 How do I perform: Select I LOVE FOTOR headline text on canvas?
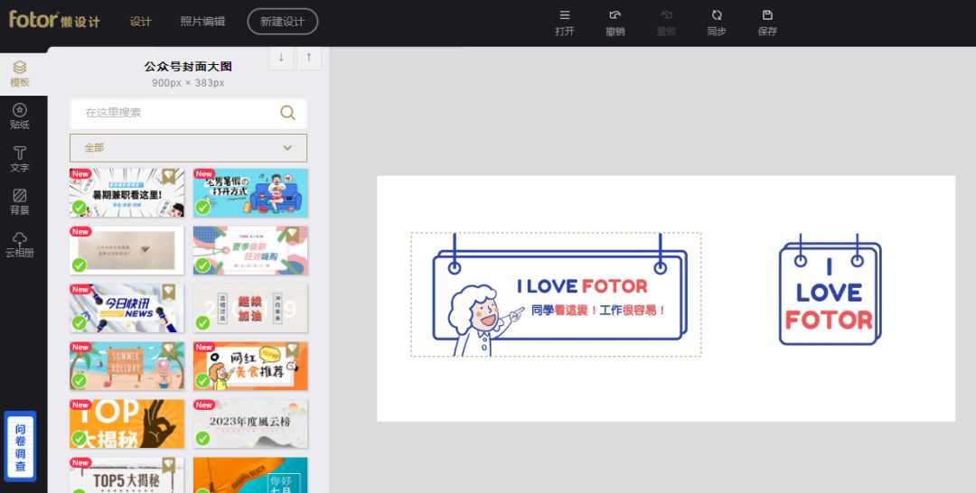[x=583, y=286]
